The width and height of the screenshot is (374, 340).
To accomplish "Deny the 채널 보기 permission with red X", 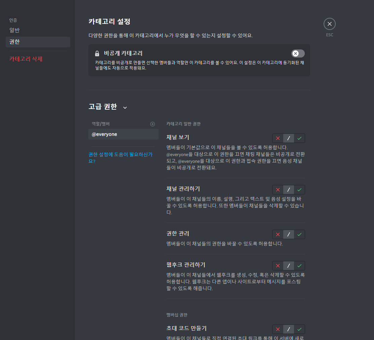I will pos(278,138).
